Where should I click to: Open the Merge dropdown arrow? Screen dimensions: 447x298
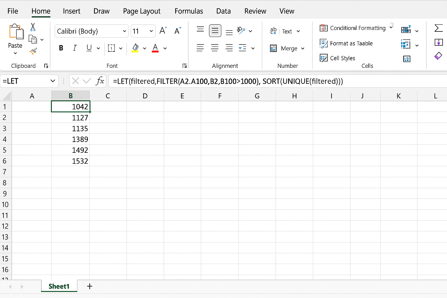(x=303, y=49)
